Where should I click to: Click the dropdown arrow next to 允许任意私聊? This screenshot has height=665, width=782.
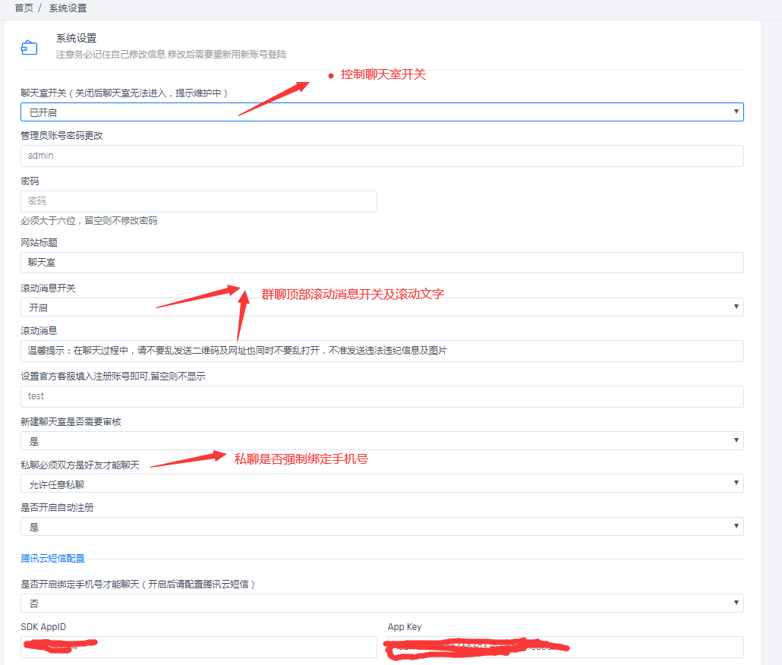[x=735, y=483]
